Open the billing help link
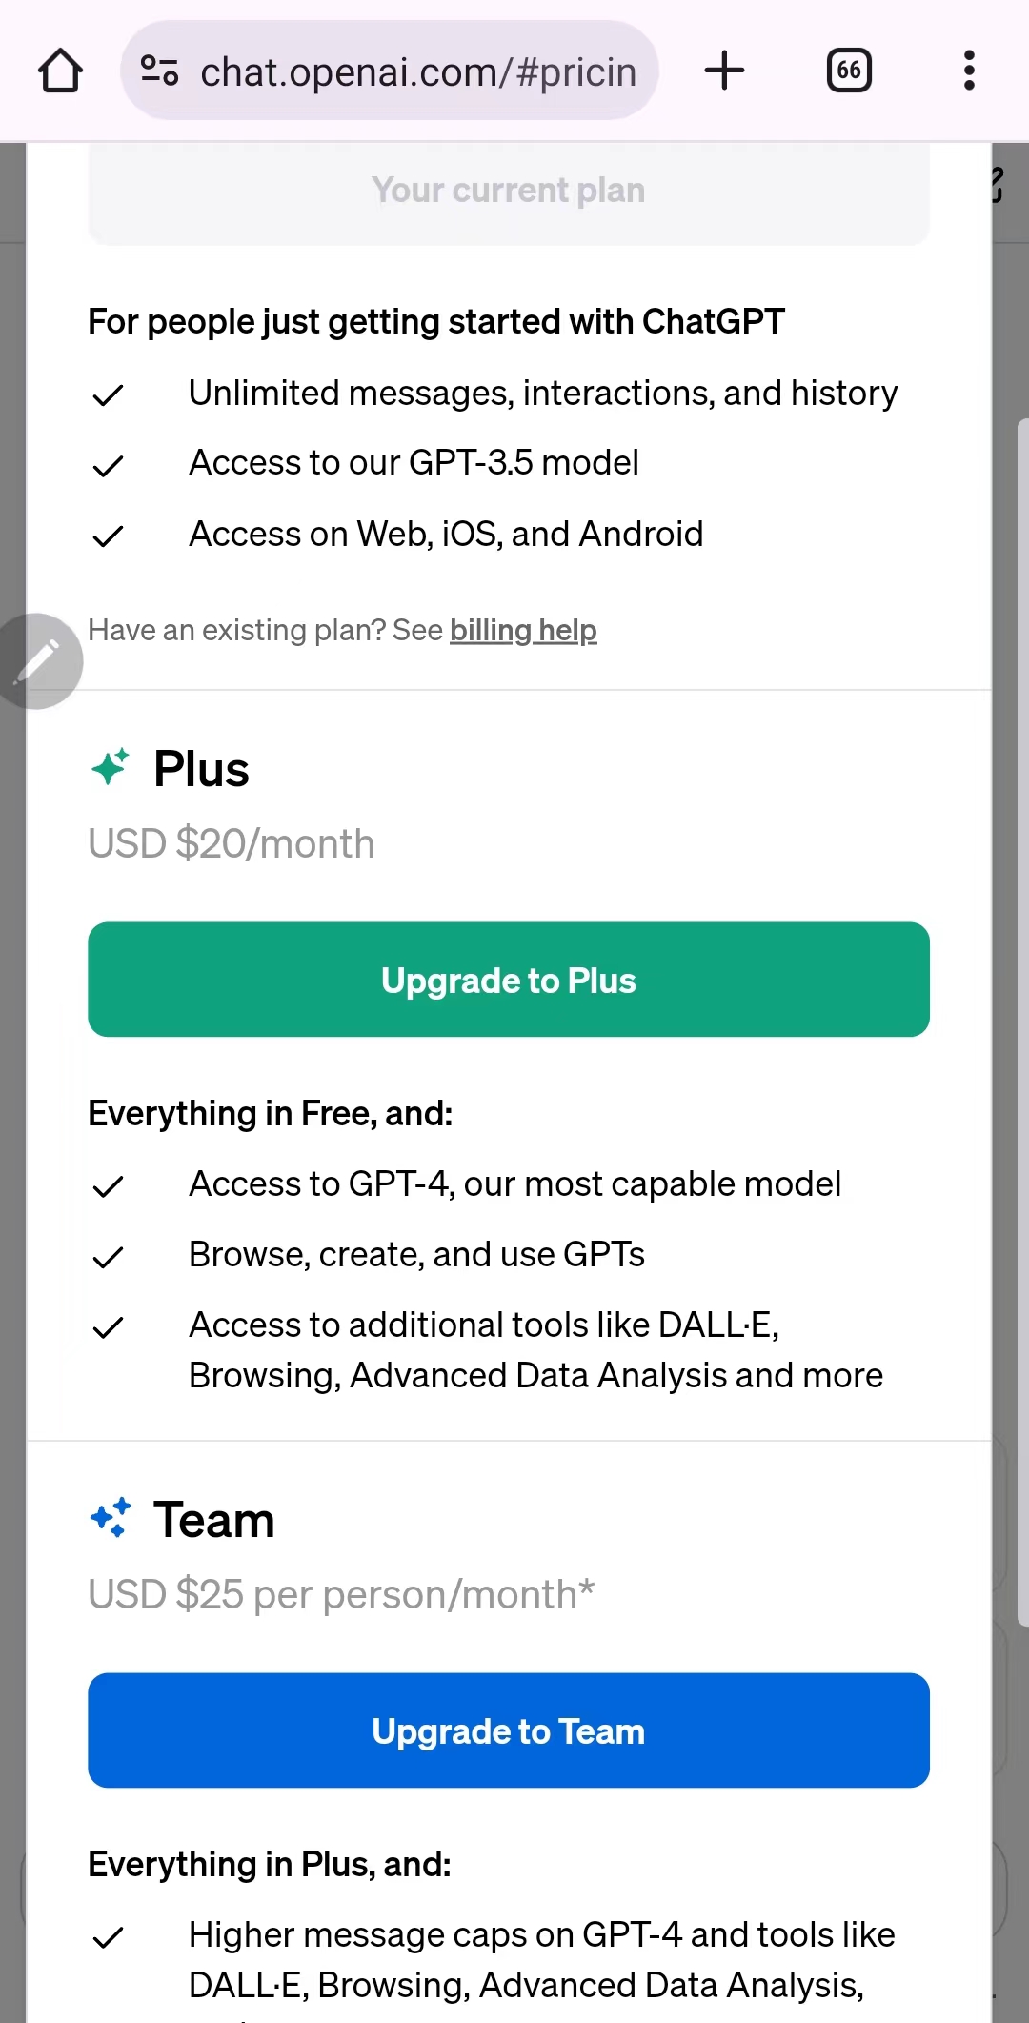 (x=523, y=631)
